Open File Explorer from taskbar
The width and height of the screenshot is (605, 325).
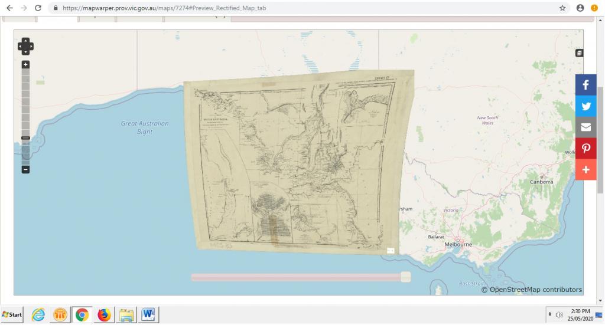pos(126,314)
